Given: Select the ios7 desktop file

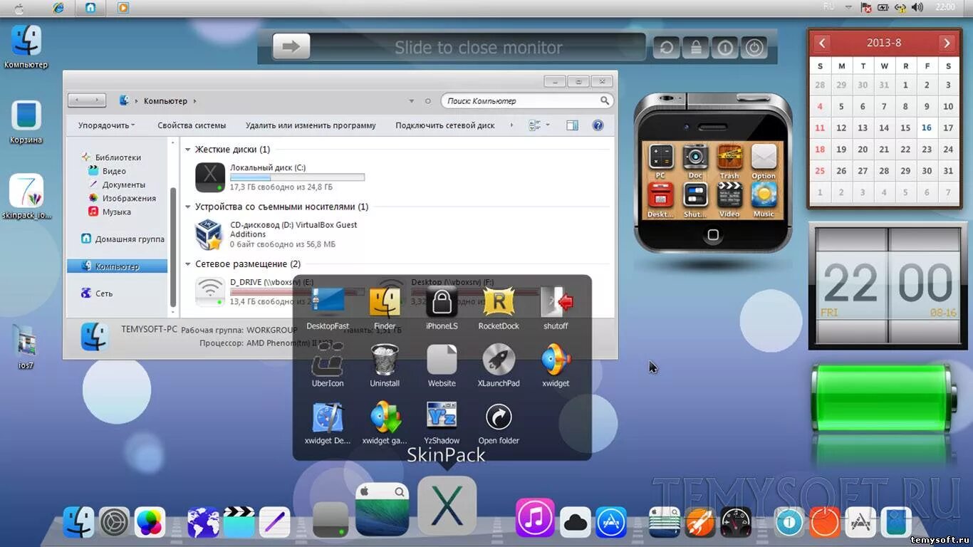Looking at the screenshot, I should (x=26, y=348).
